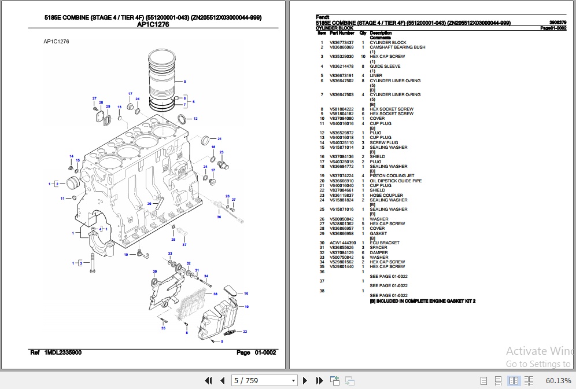Click callout 20 dipstick guide pipe
This screenshot has height=389, width=576.
[149, 204]
